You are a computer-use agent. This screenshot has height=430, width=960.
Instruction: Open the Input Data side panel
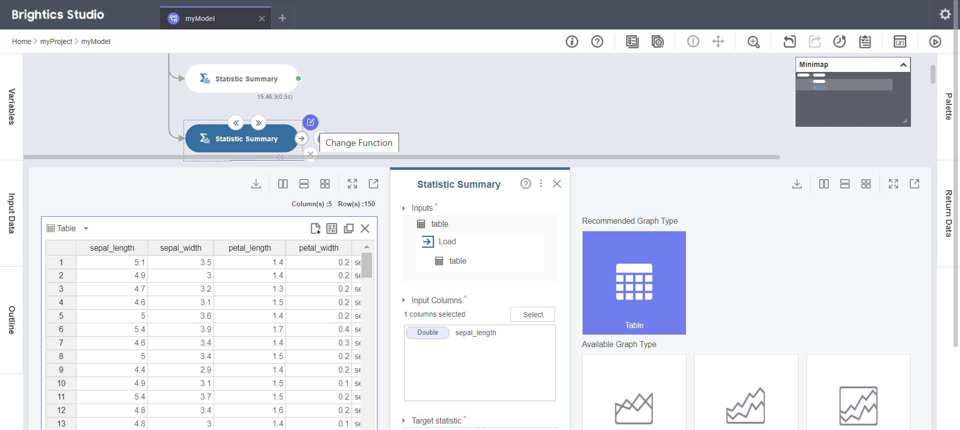click(11, 213)
